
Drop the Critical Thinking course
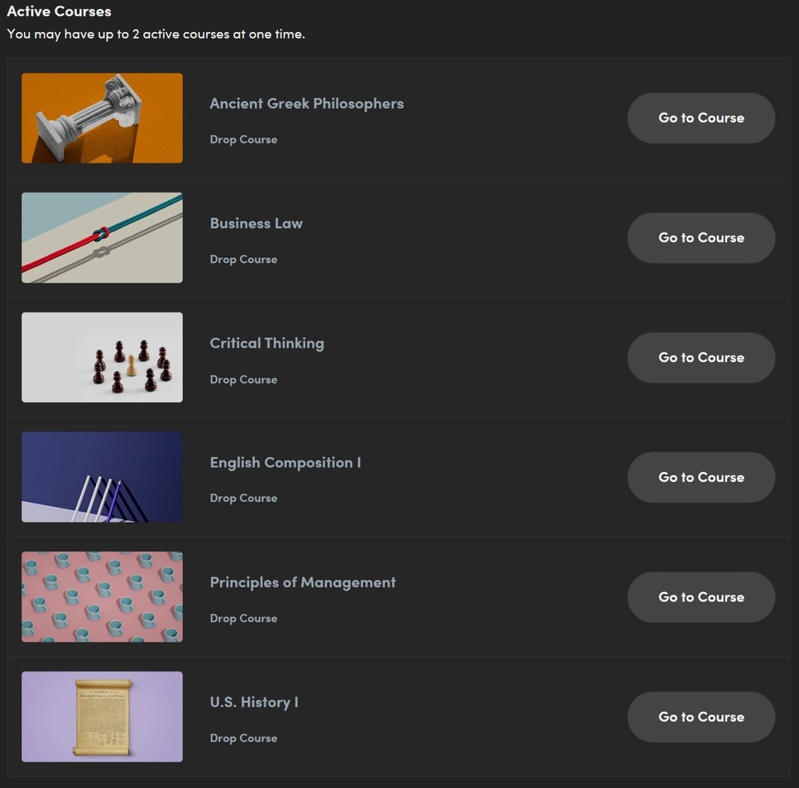tap(243, 379)
